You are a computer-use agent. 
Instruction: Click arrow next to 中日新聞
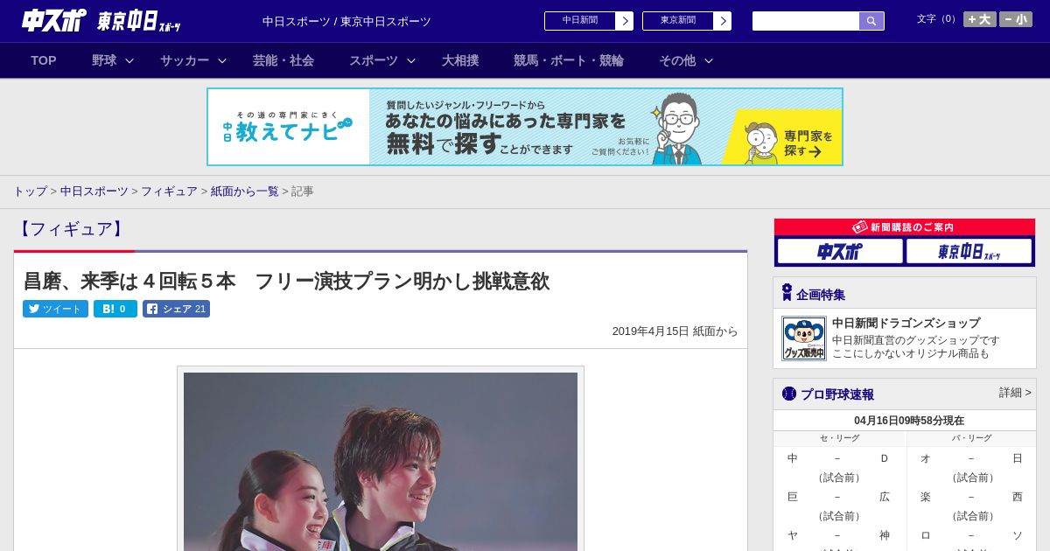pos(624,21)
